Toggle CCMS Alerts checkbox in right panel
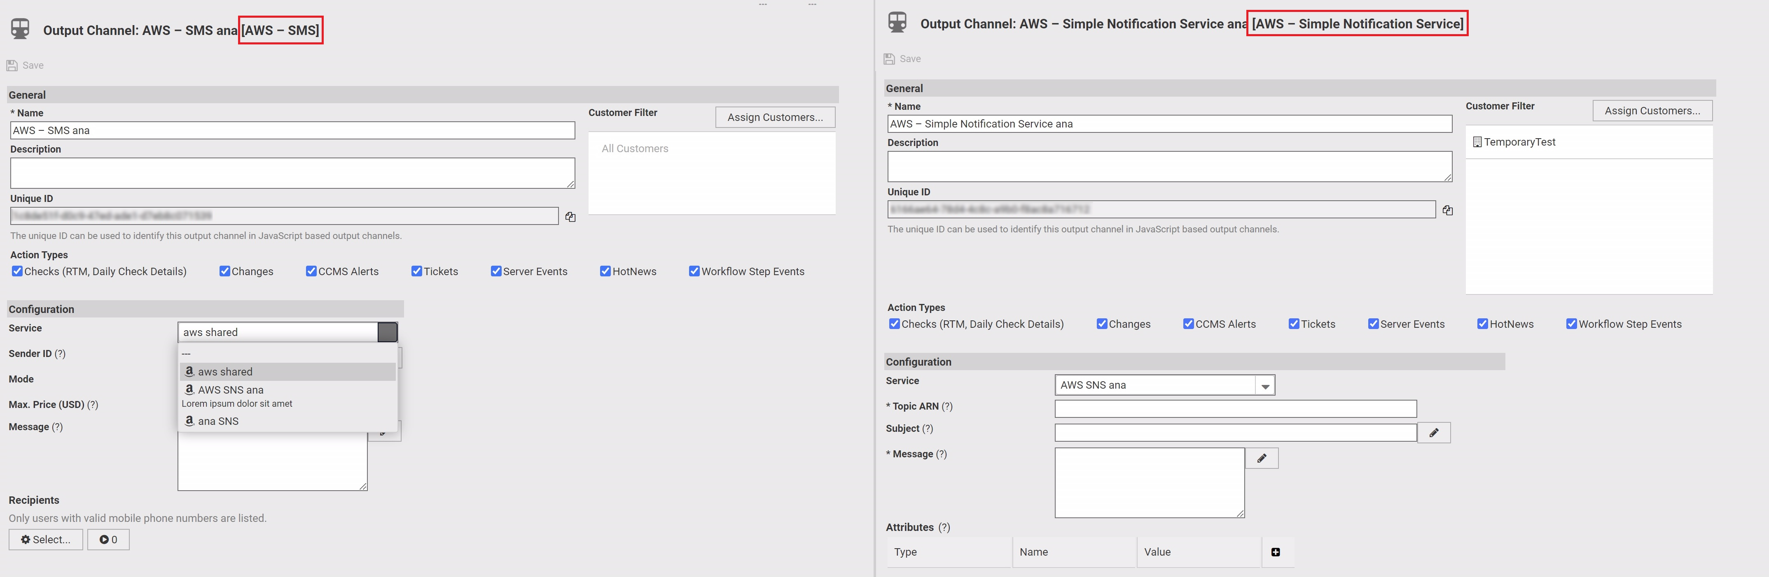 click(1188, 324)
